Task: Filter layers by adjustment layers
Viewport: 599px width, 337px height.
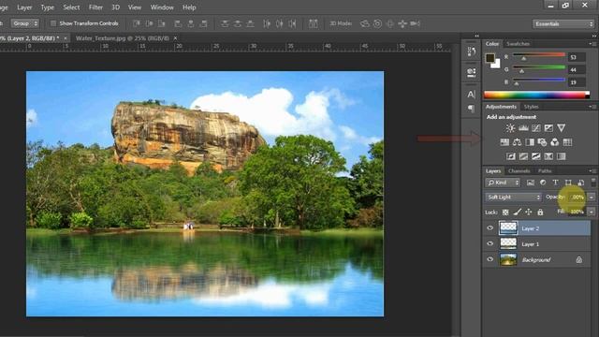Action: pyautogui.click(x=543, y=183)
